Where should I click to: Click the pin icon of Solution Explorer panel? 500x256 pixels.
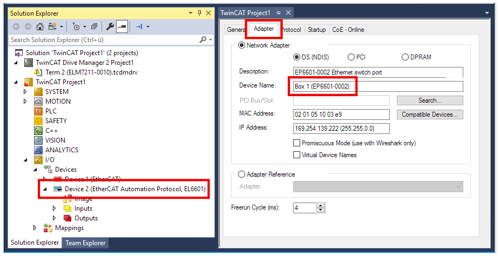click(x=200, y=13)
